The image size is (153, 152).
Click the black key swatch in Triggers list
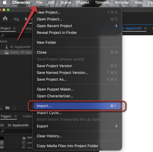2,138
